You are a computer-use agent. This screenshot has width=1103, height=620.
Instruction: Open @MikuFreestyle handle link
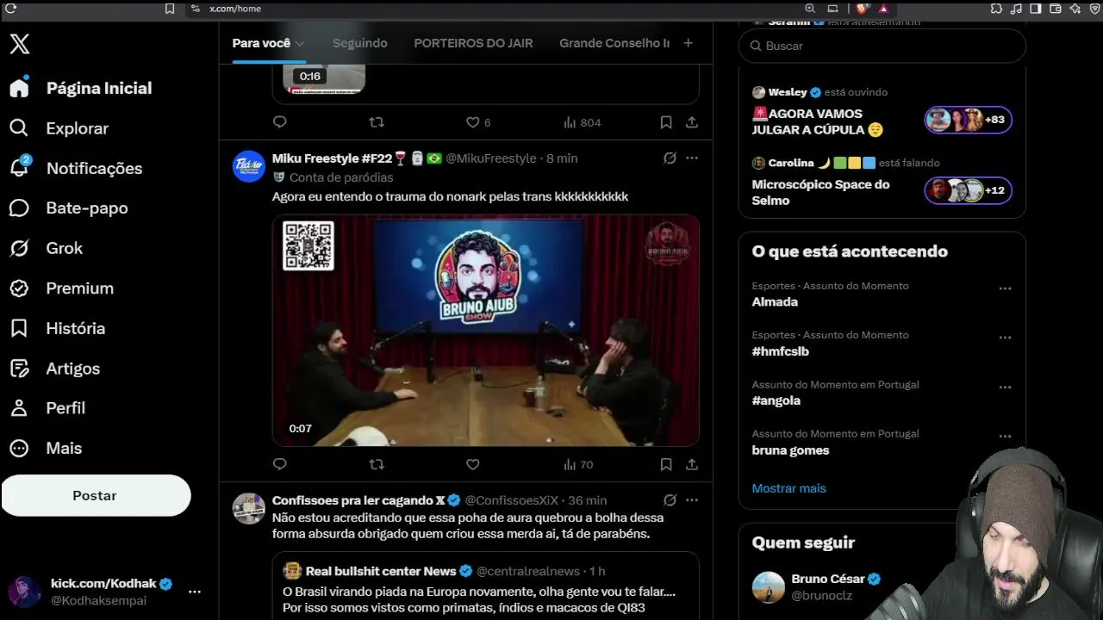coord(491,158)
